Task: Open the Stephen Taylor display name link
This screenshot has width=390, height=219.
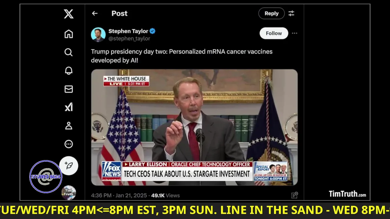Action: (128, 31)
